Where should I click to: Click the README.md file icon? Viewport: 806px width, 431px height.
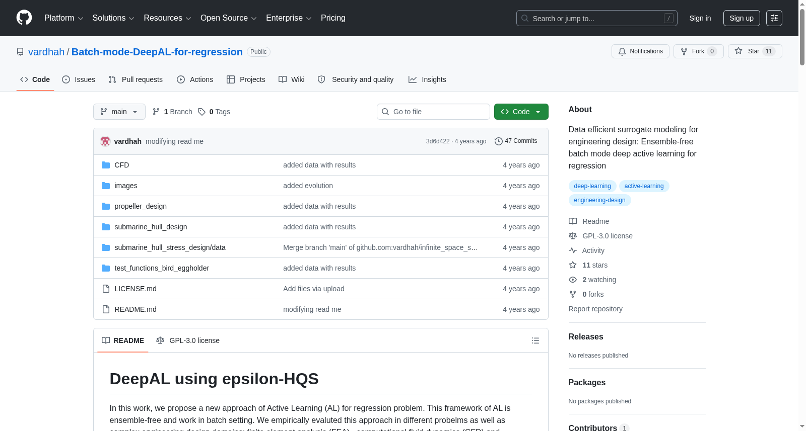click(106, 309)
